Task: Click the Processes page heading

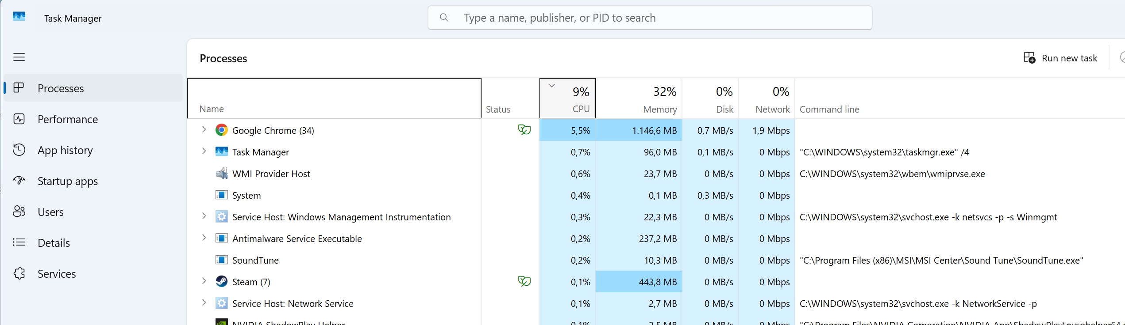Action: tap(223, 58)
